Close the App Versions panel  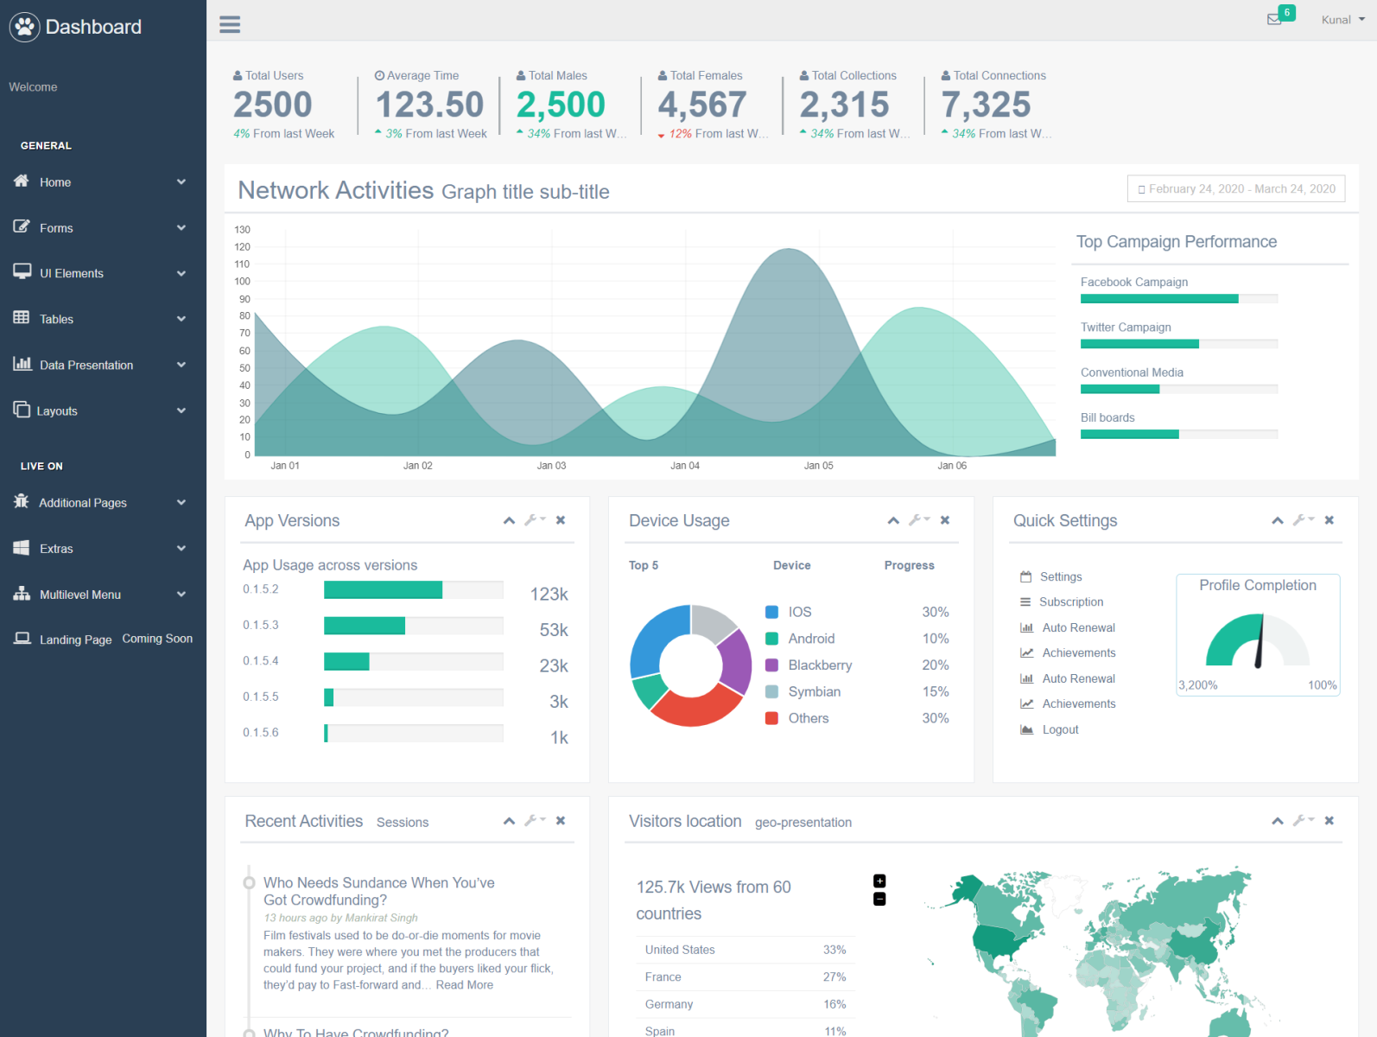coord(561,520)
